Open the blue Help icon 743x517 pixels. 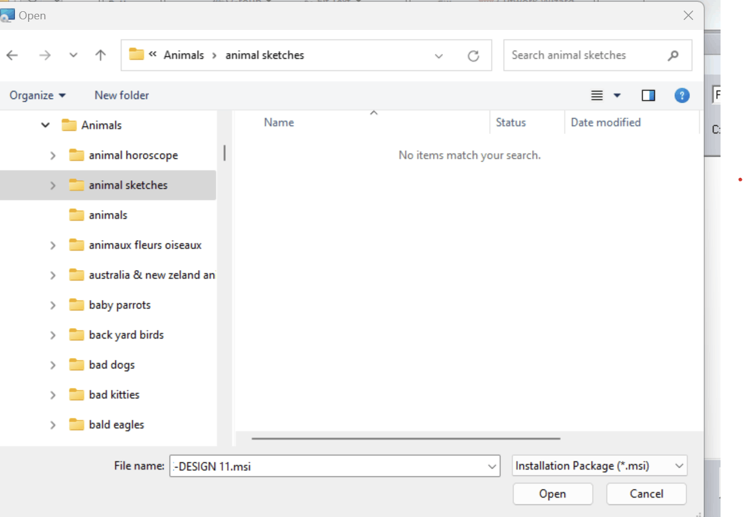click(x=682, y=95)
